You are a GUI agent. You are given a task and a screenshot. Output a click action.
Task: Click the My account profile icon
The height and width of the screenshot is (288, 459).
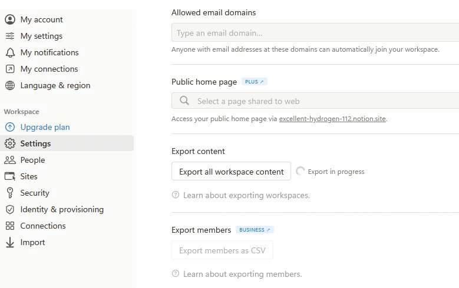pyautogui.click(x=10, y=19)
